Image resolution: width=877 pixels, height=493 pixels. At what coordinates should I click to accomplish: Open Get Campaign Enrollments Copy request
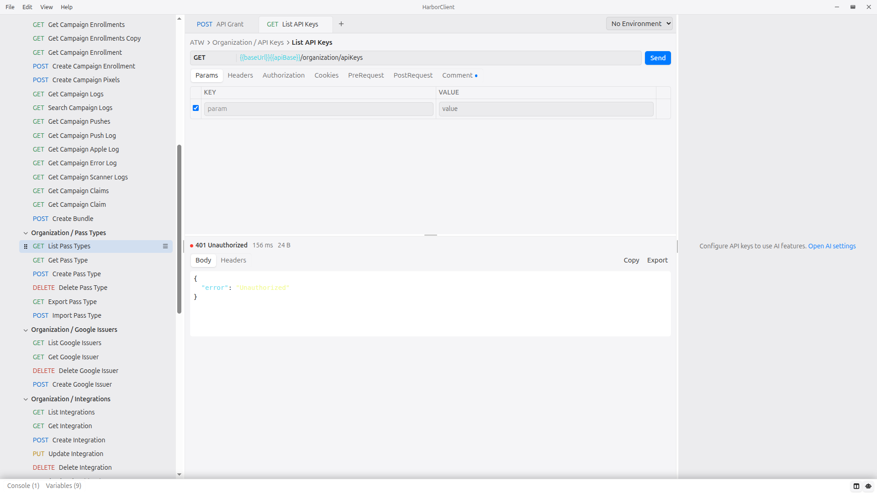coord(87,38)
